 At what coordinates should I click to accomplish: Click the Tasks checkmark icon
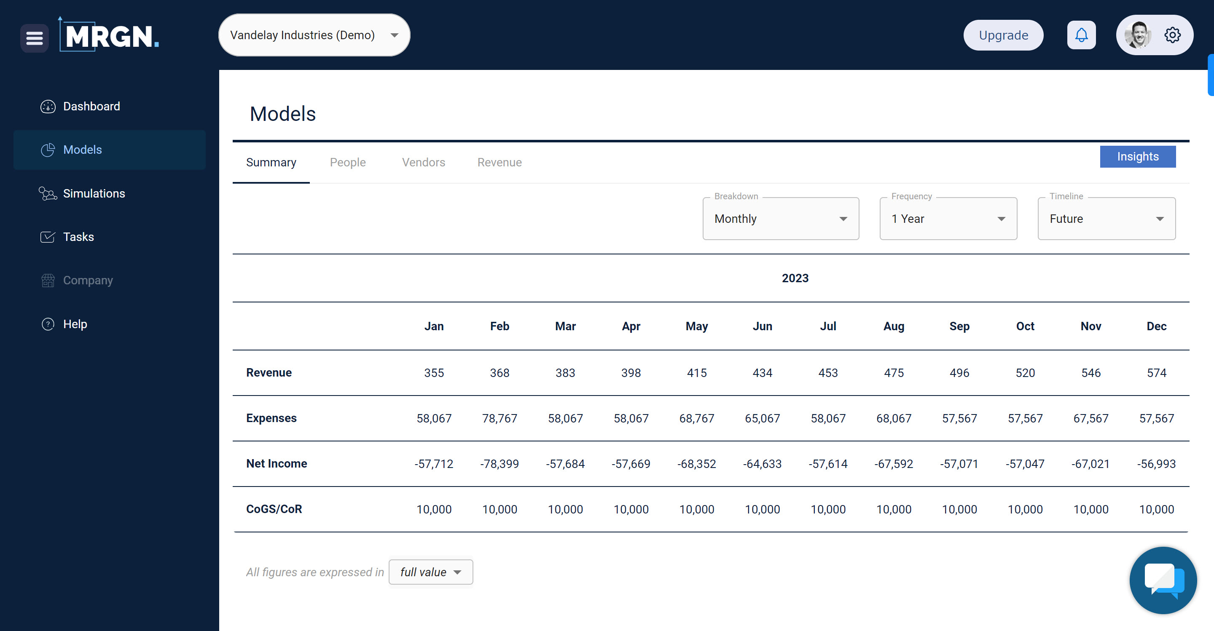tap(48, 237)
